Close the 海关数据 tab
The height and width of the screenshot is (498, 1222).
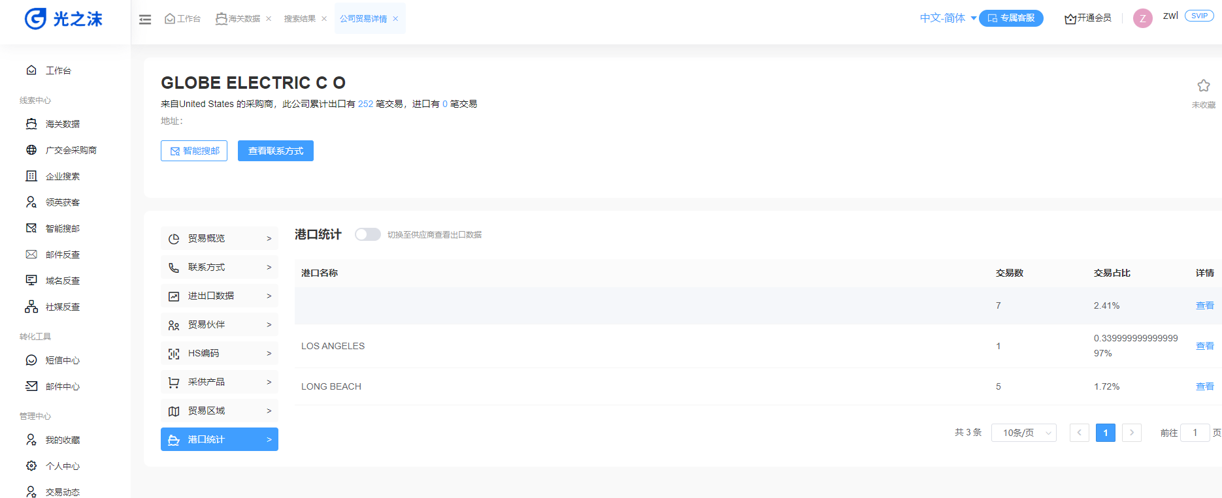point(269,19)
